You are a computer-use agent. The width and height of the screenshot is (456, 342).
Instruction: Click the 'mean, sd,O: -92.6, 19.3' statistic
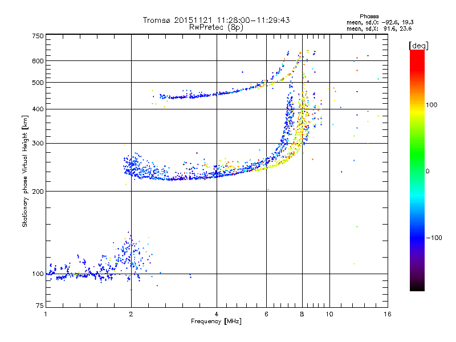click(380, 22)
